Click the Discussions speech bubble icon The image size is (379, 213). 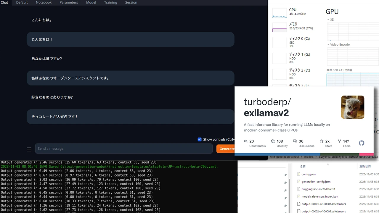[295, 141]
